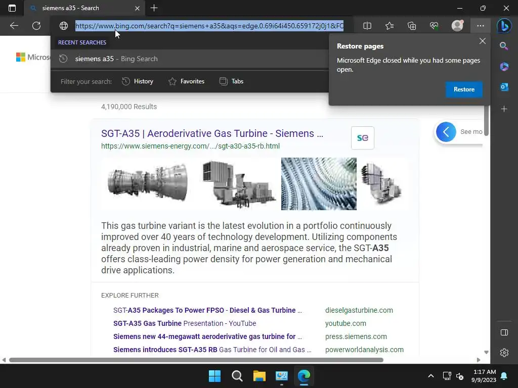Open SGT-A35 Packages To Power FPSO link
This screenshot has width=518, height=388.
(207, 310)
